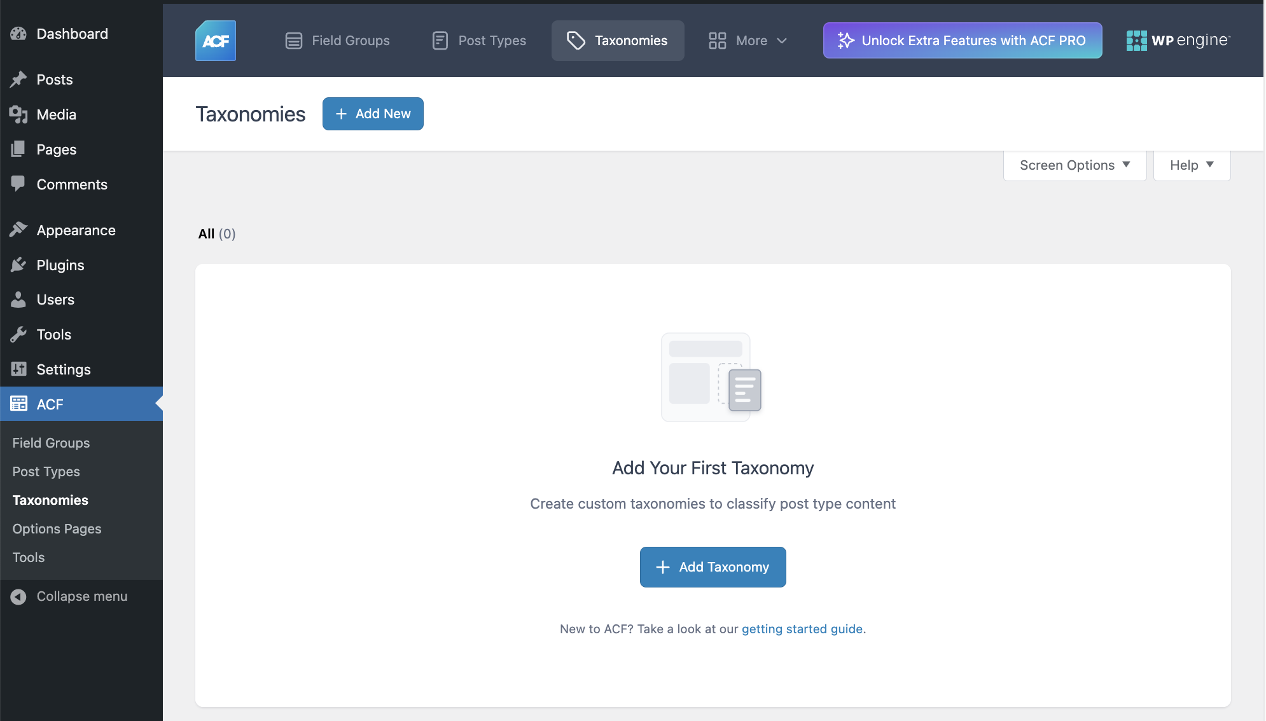Select Options Pages in the ACF submenu
This screenshot has height=721, width=1266.
56,528
